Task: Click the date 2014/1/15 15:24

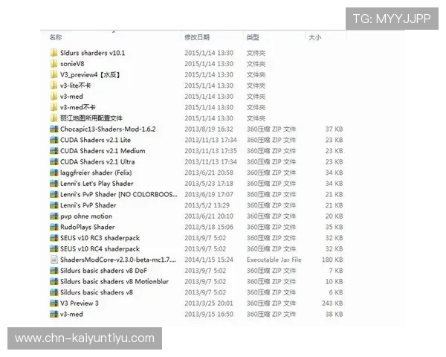Action: coord(208,260)
